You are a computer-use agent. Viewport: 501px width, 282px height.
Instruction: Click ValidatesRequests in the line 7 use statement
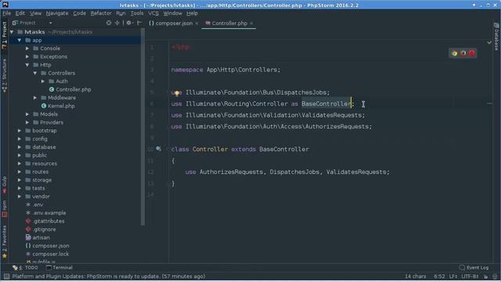[x=331, y=115]
